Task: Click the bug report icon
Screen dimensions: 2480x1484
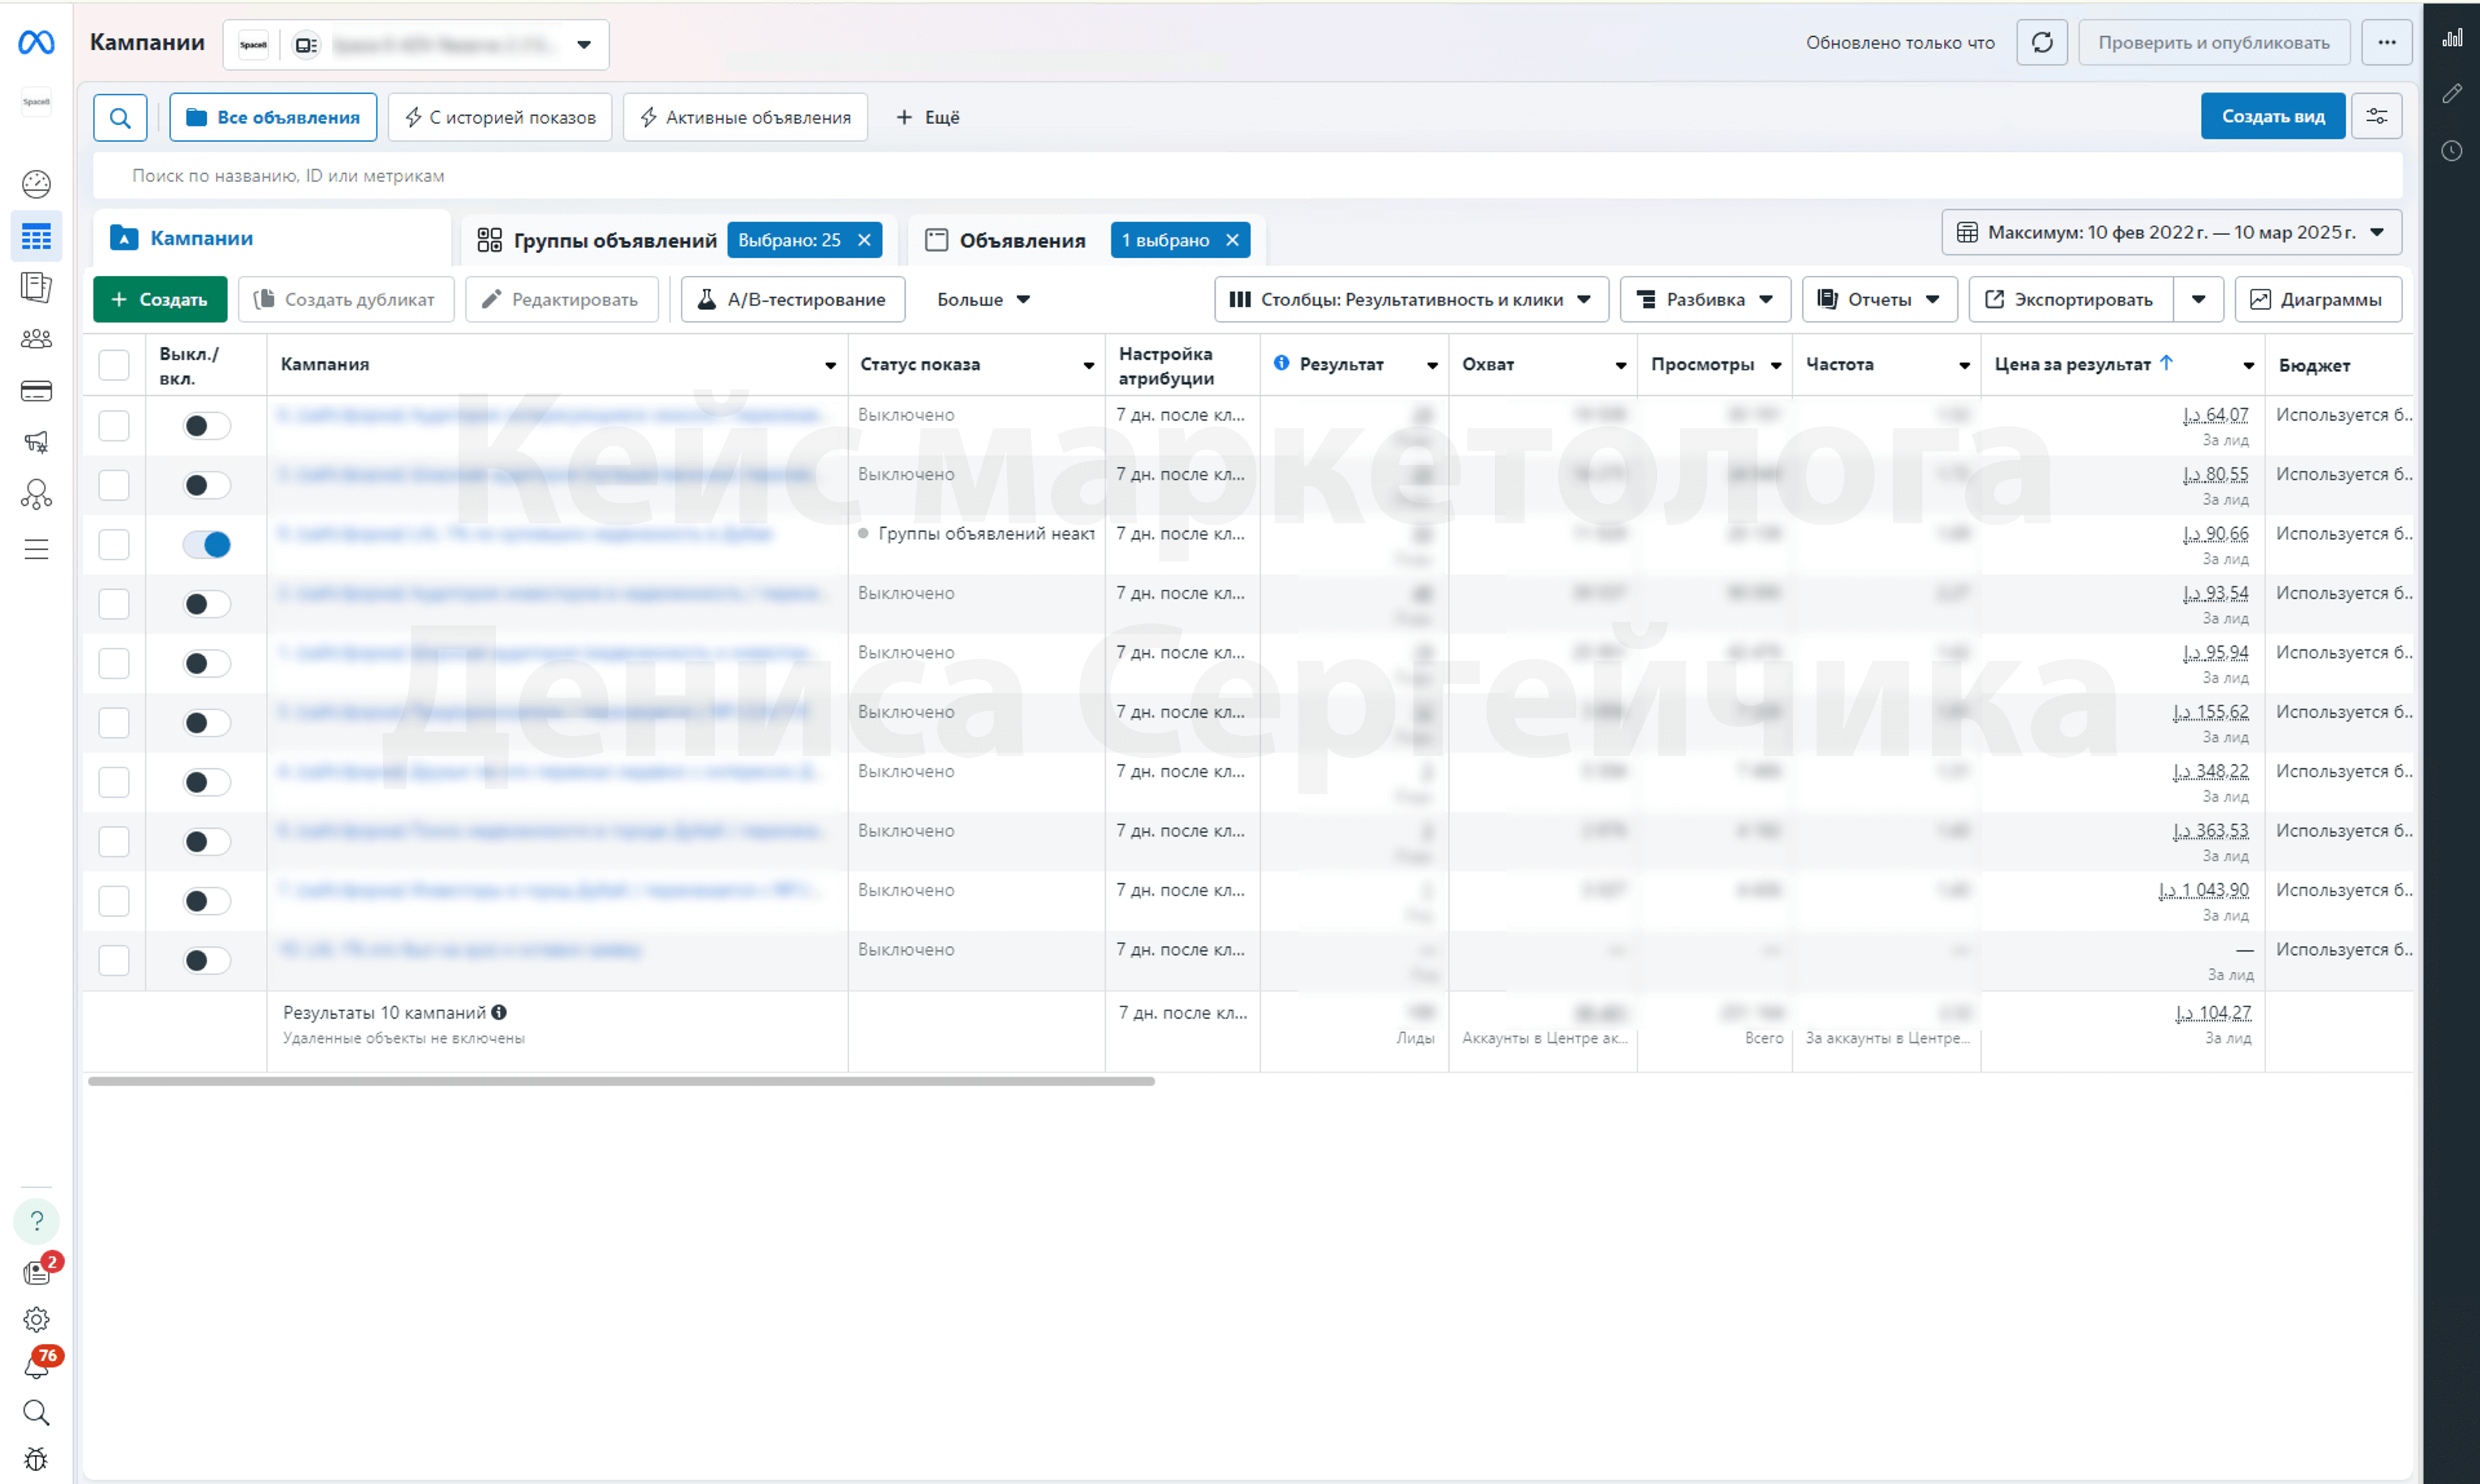Action: click(x=36, y=1459)
